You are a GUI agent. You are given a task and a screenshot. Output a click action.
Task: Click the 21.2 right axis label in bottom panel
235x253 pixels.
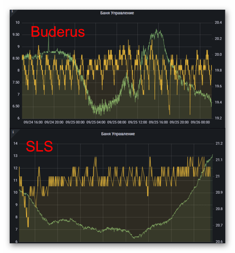coord(219,143)
